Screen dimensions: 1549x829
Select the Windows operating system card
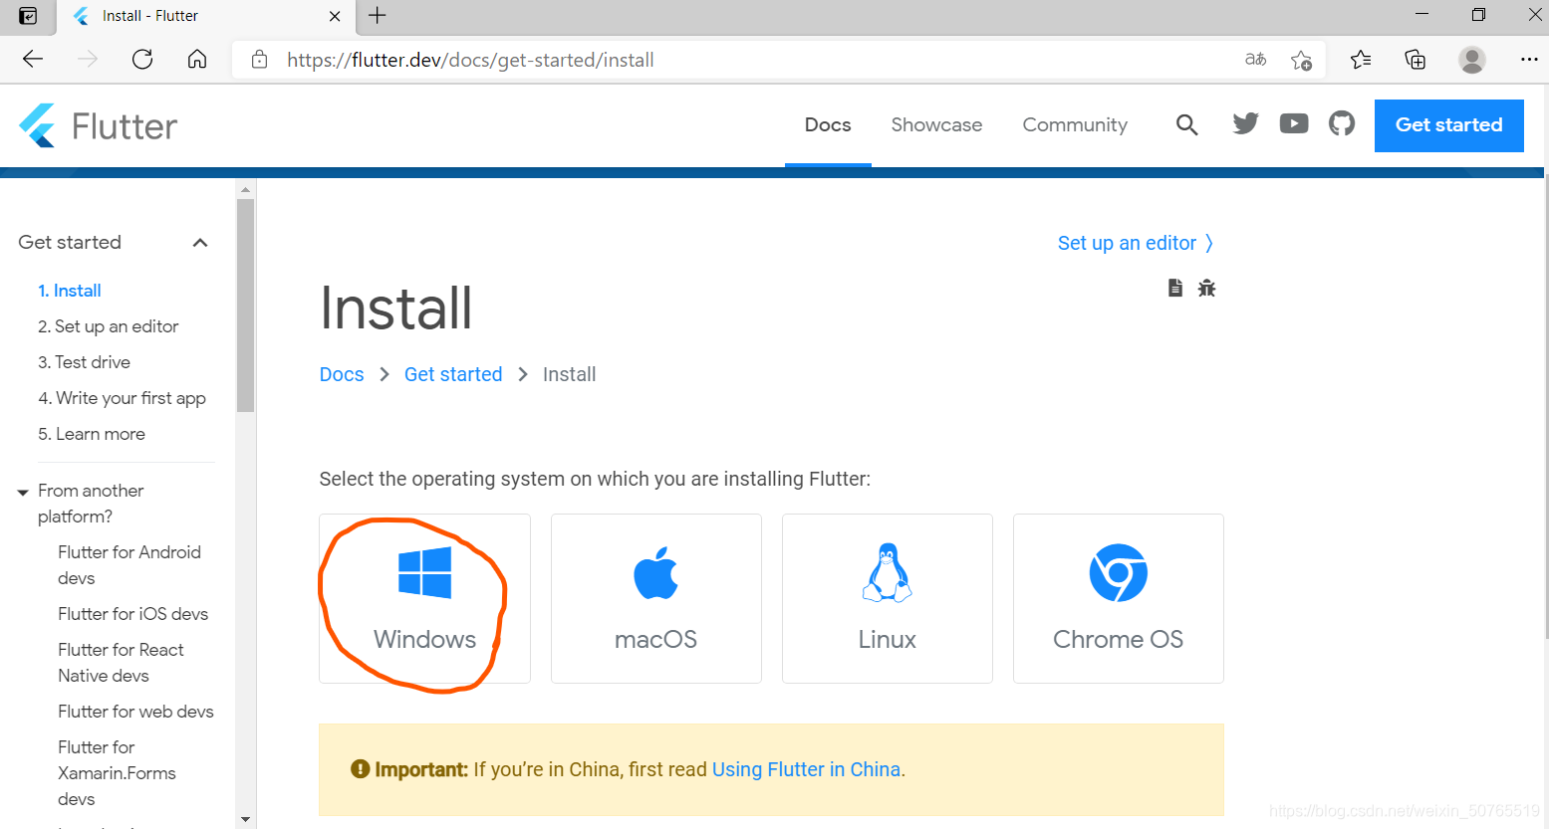[424, 598]
